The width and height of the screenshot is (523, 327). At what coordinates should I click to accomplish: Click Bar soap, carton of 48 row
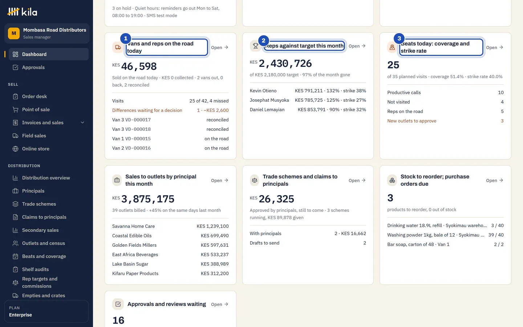(x=445, y=244)
